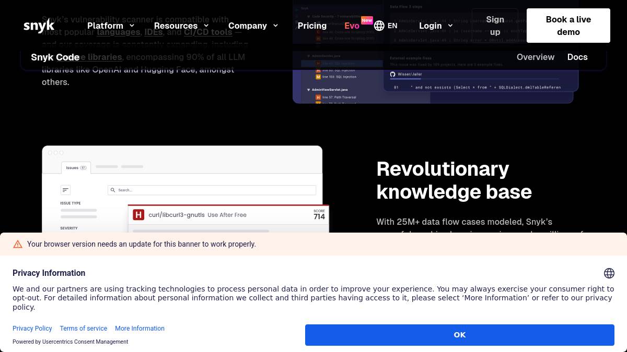Follow the IDEs link

tap(154, 32)
